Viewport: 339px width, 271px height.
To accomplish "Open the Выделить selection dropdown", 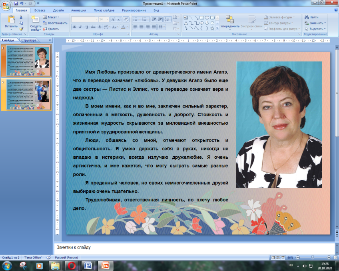I will point(316,29).
